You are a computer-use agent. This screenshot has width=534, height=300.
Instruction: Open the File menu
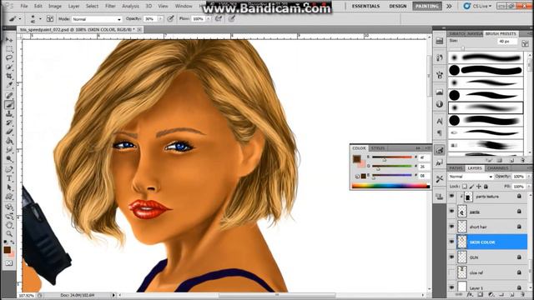[24, 6]
